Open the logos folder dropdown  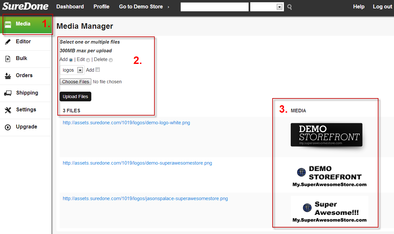72,70
